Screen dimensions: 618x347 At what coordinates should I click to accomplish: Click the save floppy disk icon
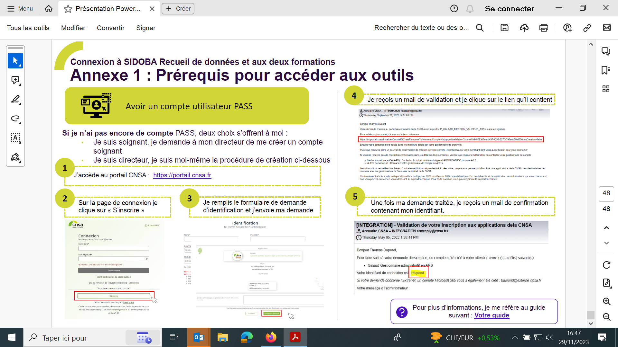504,28
